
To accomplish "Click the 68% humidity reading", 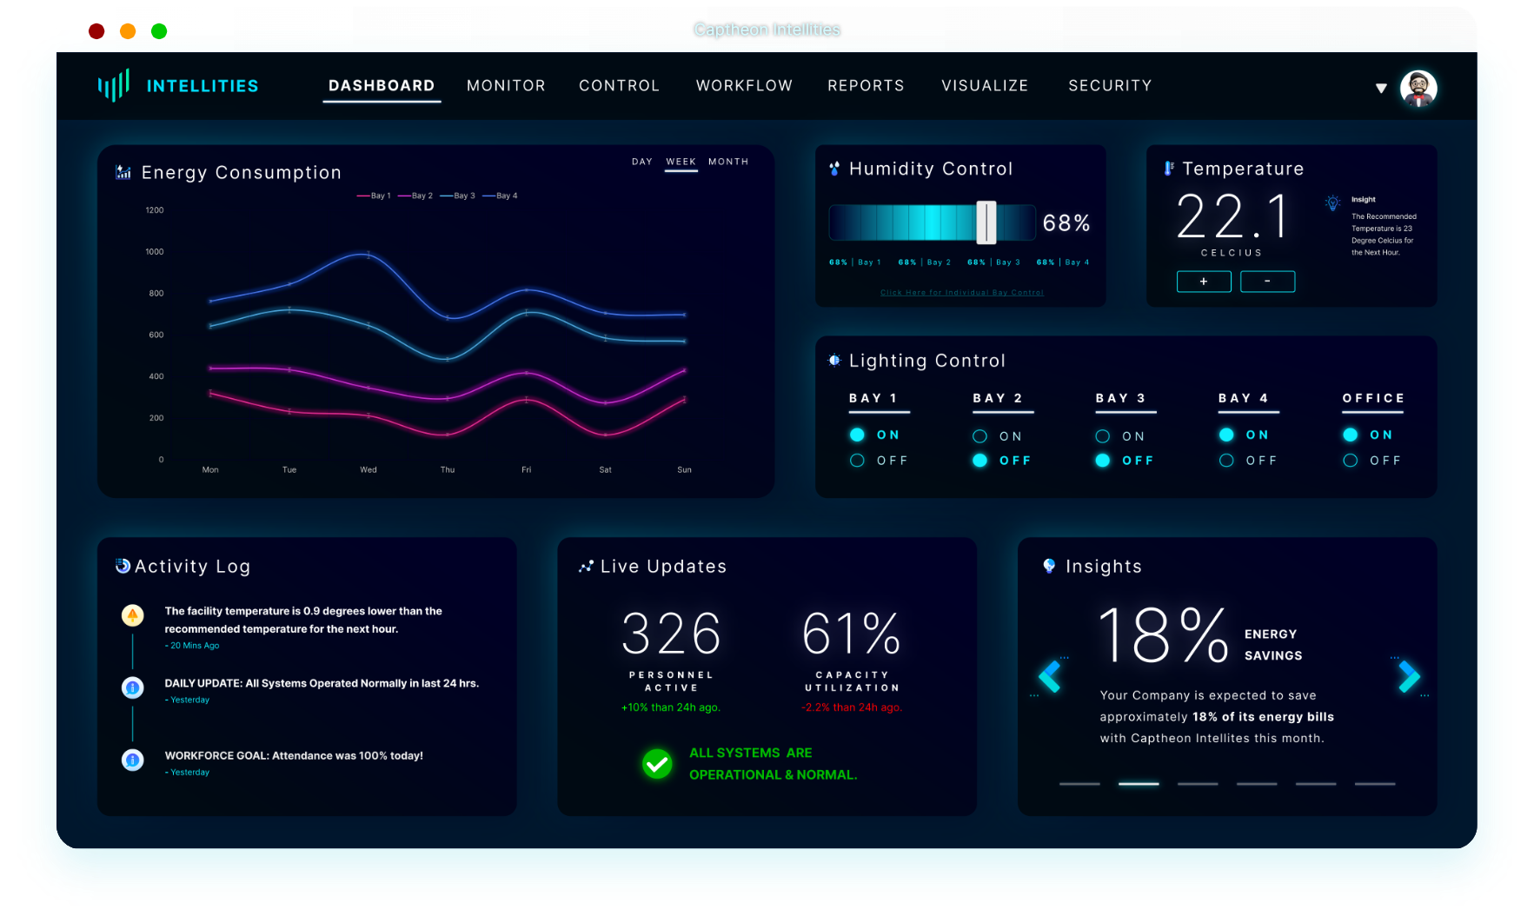I will tap(1066, 223).
